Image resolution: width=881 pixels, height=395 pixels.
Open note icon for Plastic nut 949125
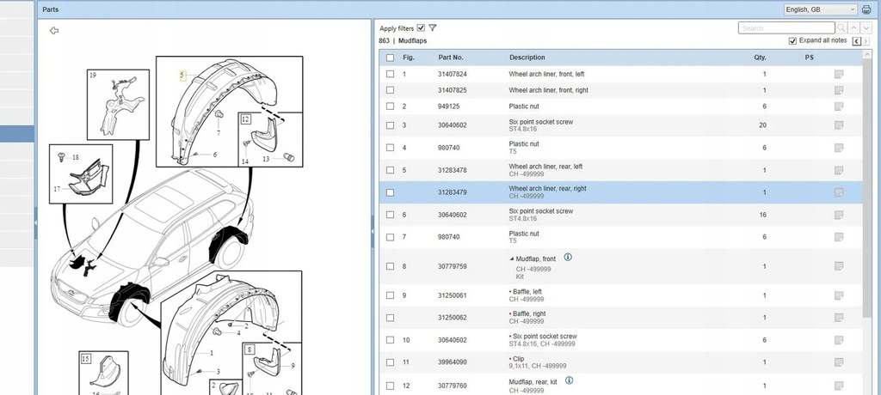(x=839, y=106)
